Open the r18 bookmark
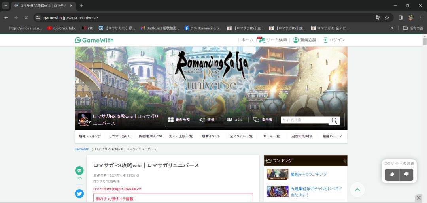Screen dimensions: 427x203 click(87, 28)
